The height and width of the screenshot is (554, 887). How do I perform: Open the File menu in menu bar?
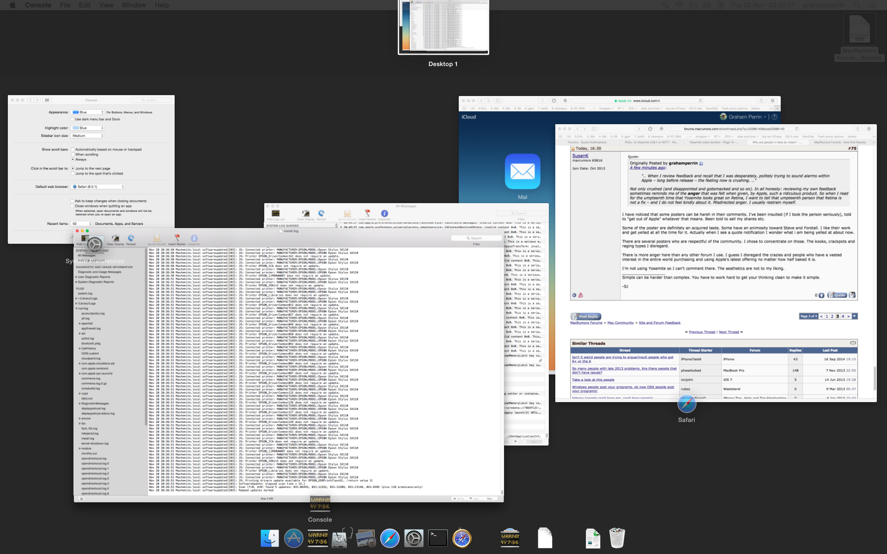coord(65,5)
